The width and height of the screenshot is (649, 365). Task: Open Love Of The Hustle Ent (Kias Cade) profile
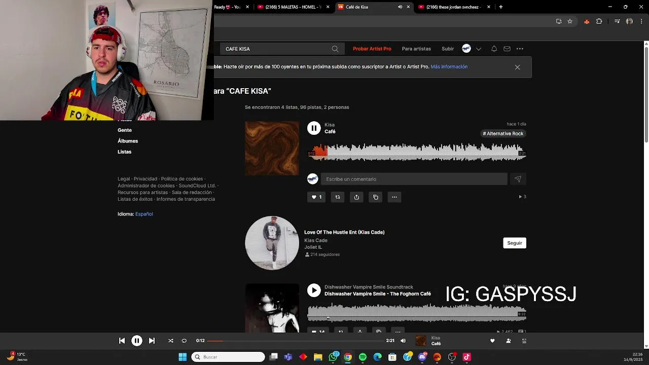click(344, 232)
